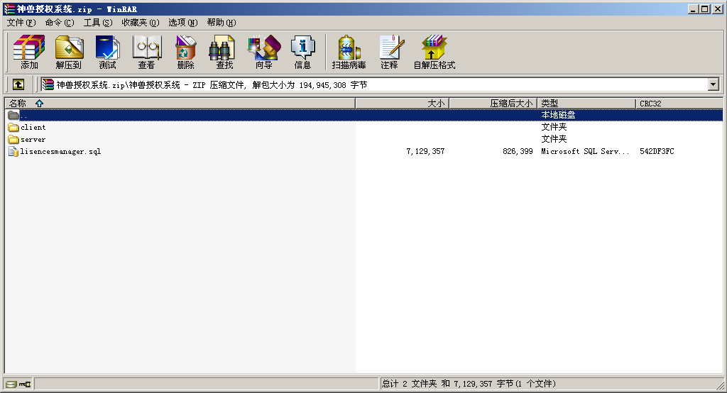Sort by 名称 (Name) column header

[18, 104]
